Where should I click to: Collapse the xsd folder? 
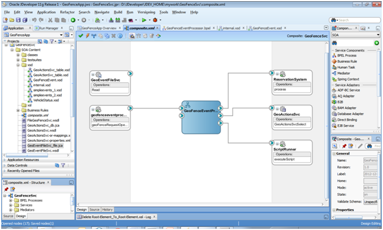coord(18,65)
